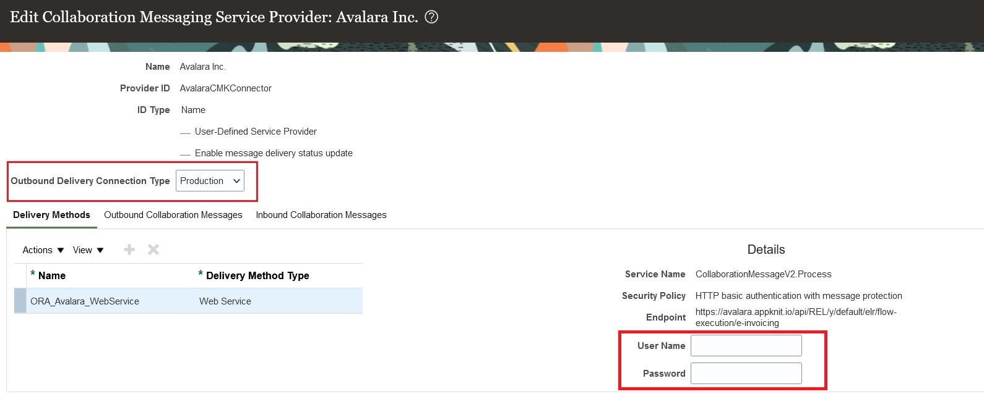
Task: Click the add delivery method plus icon
Action: coord(129,249)
